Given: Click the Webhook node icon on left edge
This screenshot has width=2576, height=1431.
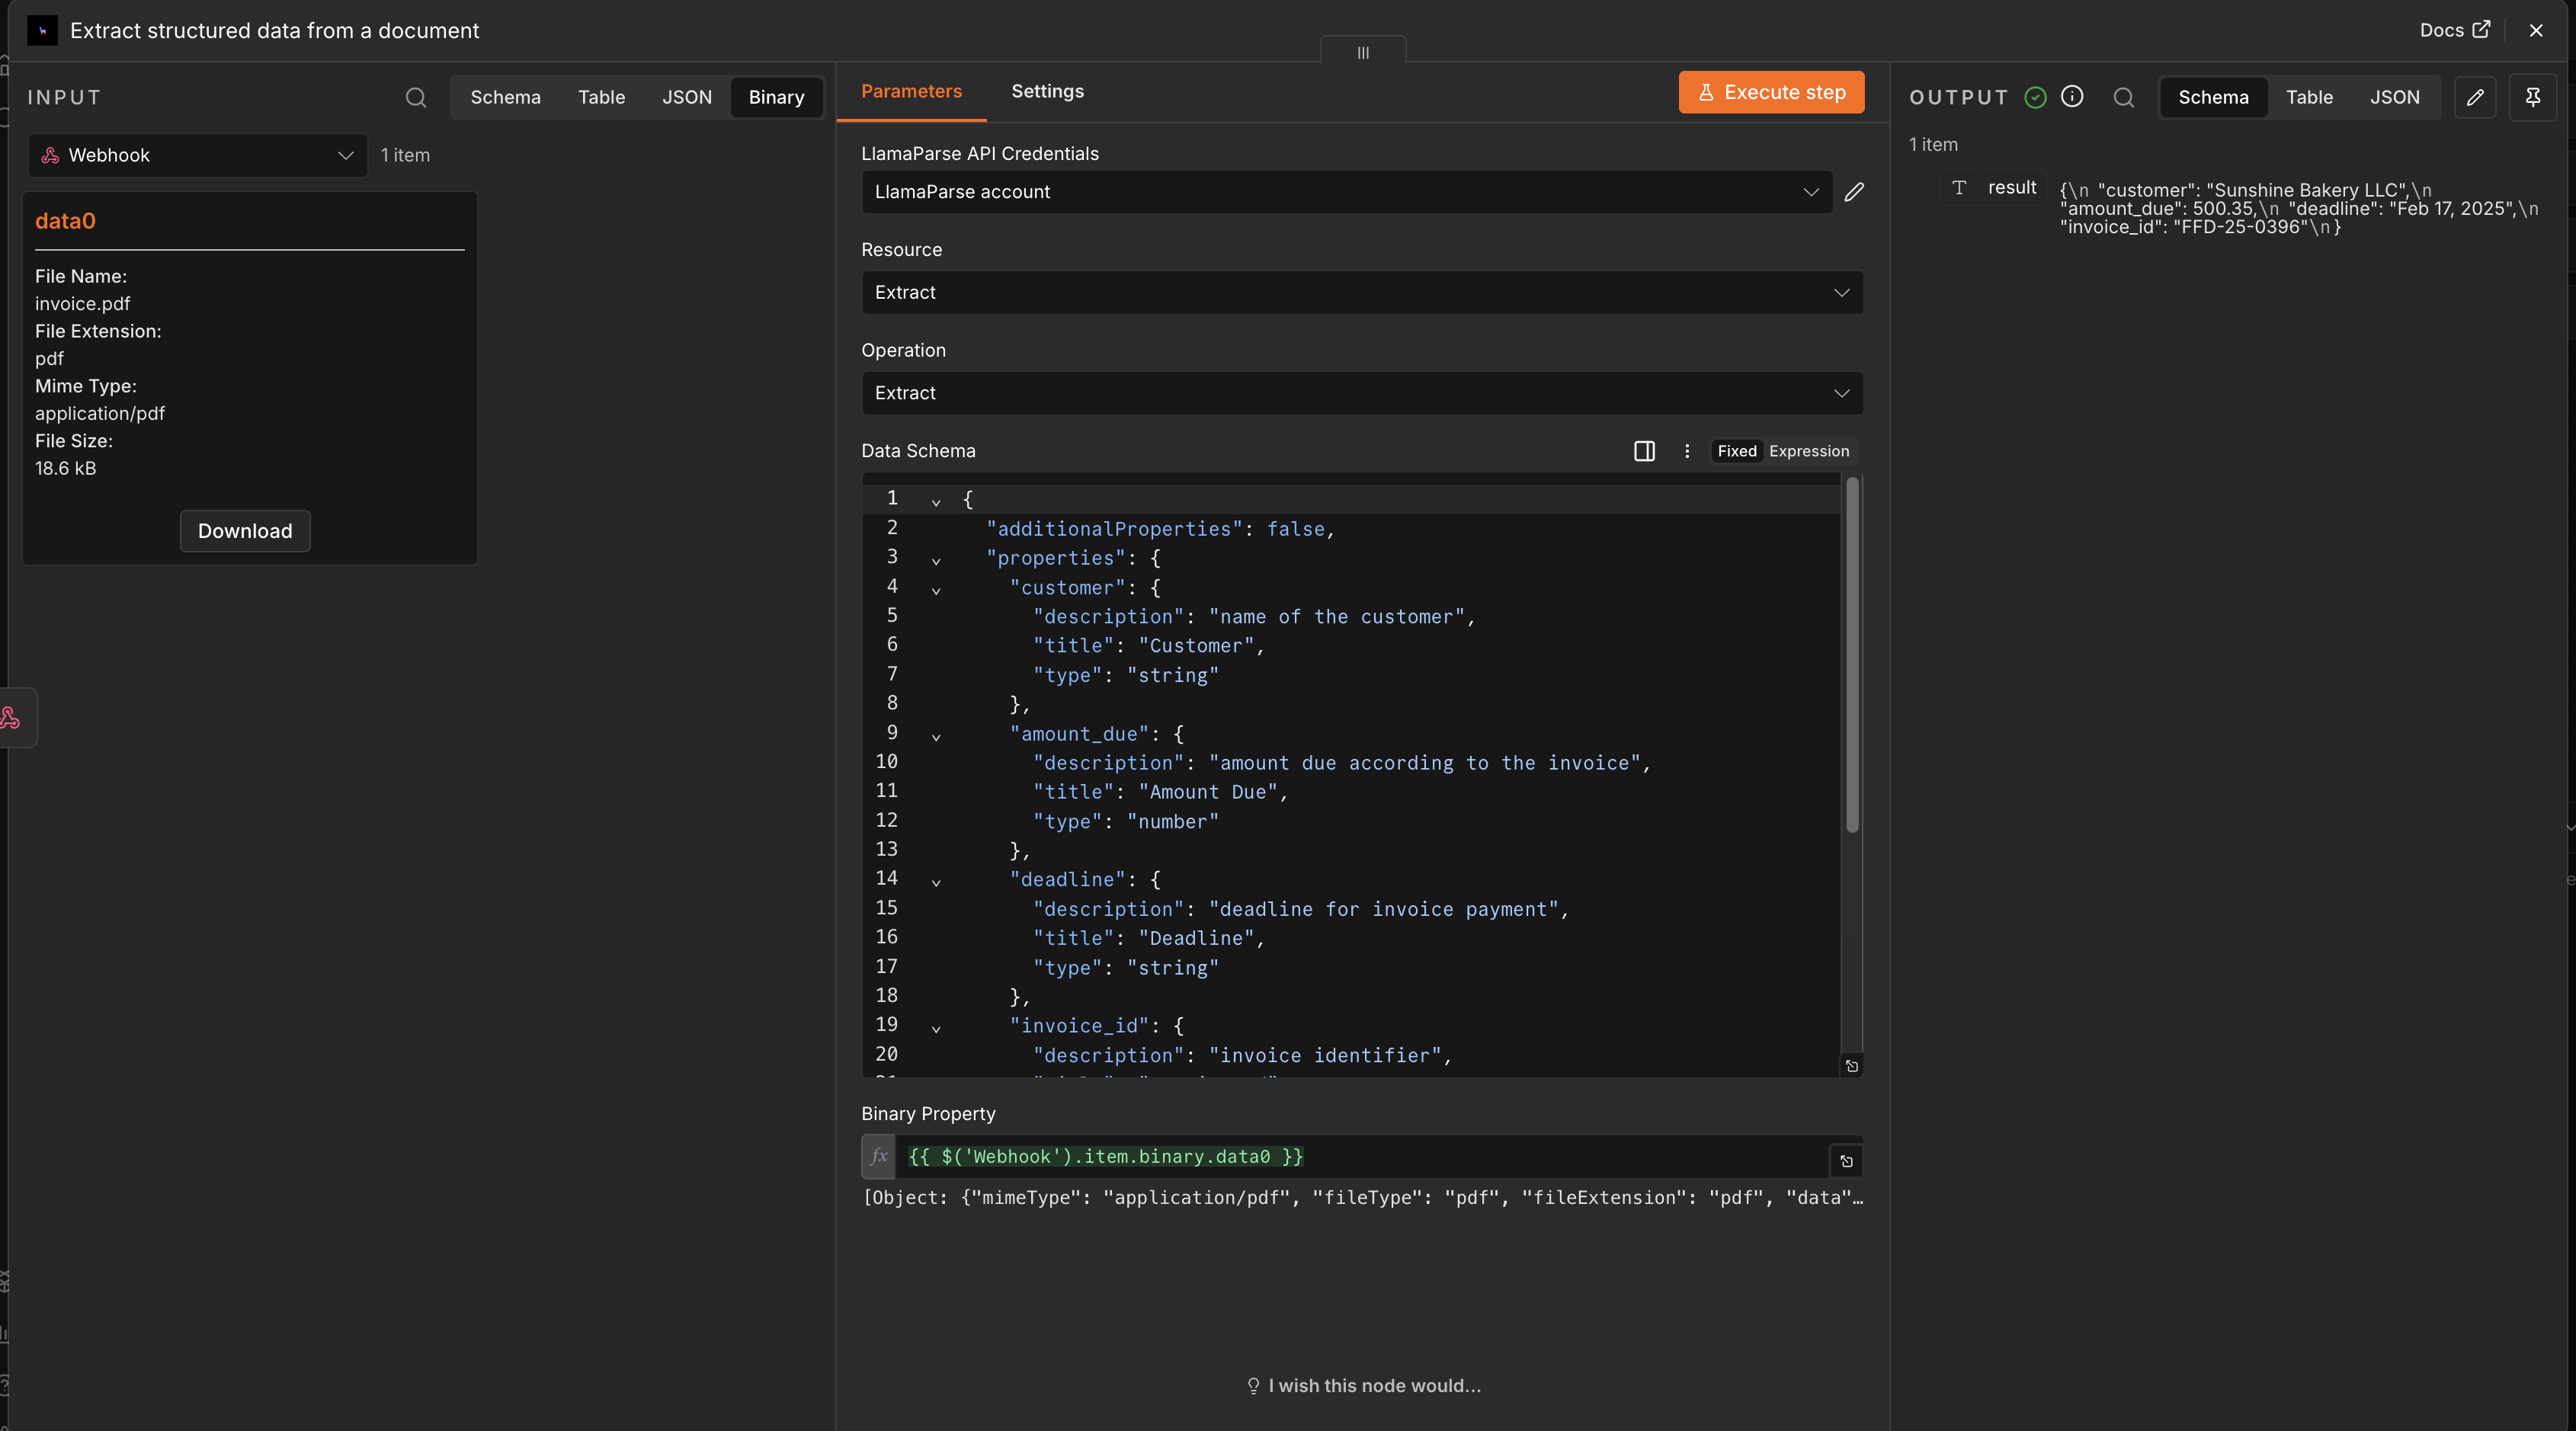Looking at the screenshot, I should (x=11, y=717).
